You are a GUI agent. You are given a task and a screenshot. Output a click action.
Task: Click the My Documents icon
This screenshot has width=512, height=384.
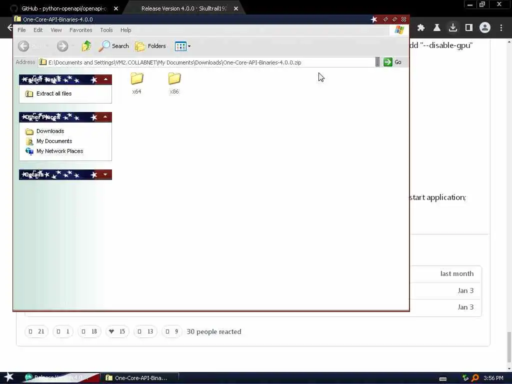[x=29, y=141]
